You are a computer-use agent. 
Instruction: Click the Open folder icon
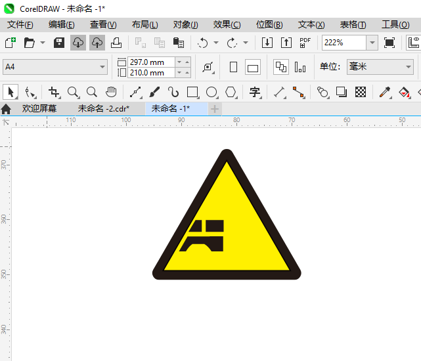click(30, 43)
